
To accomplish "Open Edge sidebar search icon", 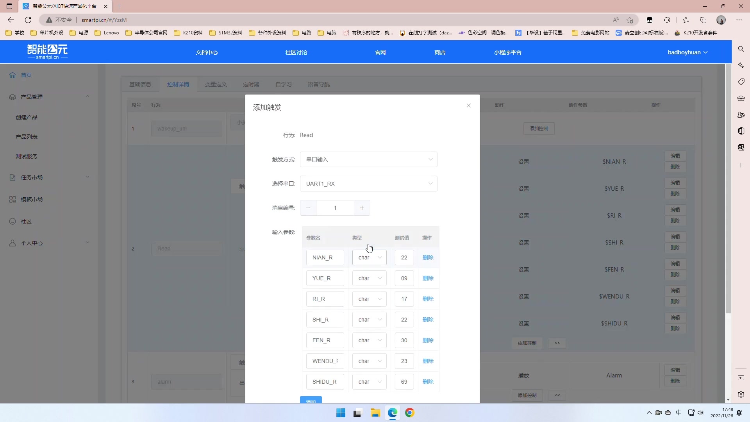I will tap(741, 49).
